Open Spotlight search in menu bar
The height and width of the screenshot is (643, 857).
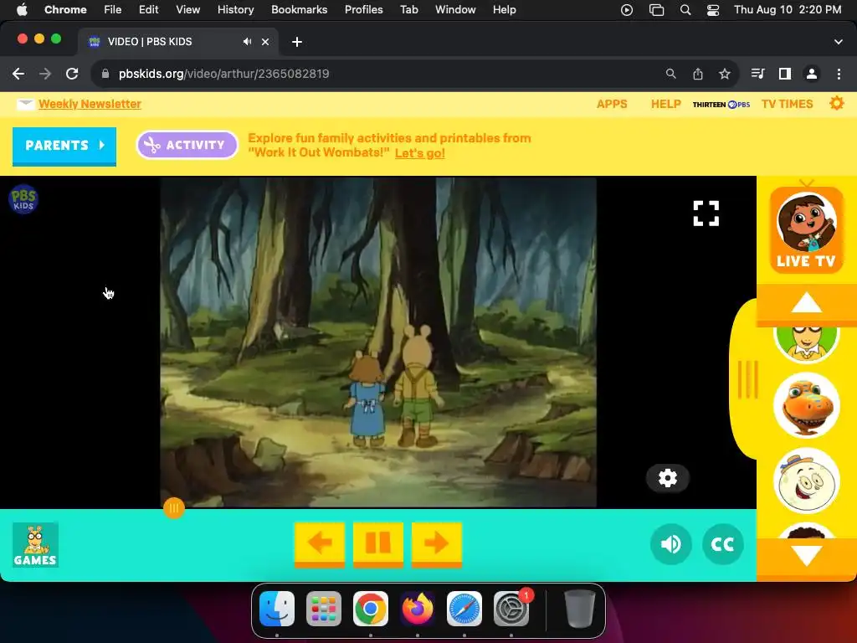click(685, 10)
